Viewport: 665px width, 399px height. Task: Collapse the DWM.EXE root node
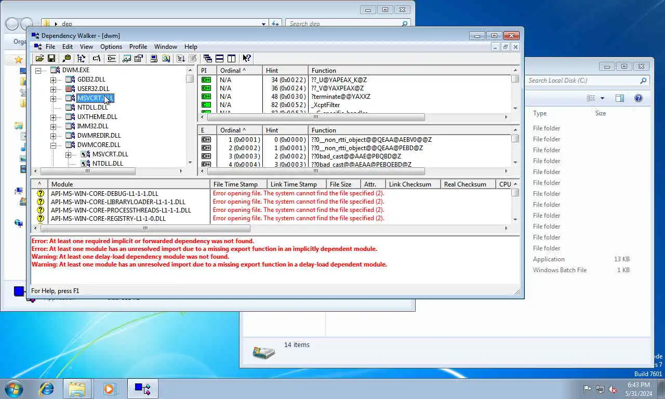click(x=38, y=70)
